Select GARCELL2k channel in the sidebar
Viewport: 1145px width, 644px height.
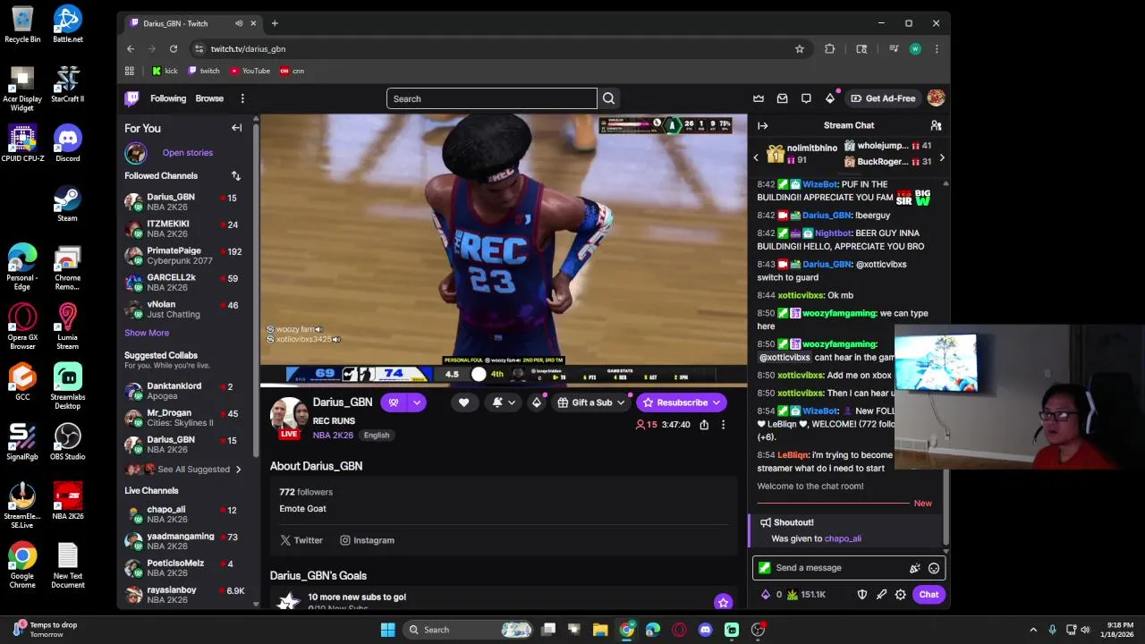(x=188, y=283)
